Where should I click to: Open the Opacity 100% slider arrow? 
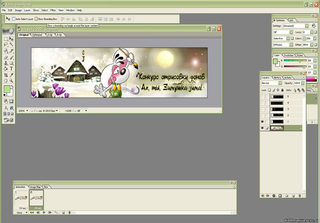click(303, 83)
